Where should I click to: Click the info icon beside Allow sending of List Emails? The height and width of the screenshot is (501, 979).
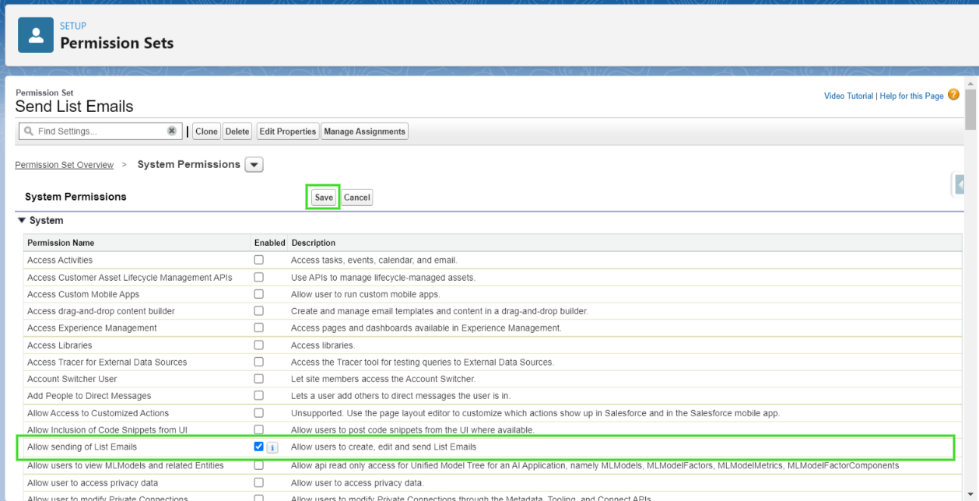(x=272, y=447)
